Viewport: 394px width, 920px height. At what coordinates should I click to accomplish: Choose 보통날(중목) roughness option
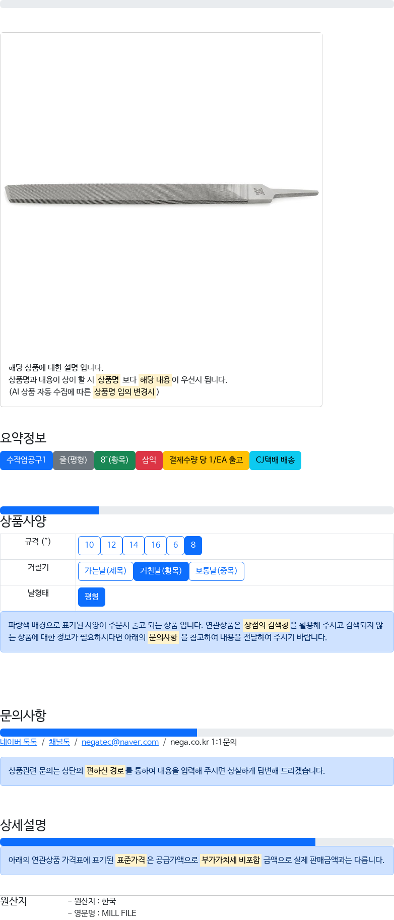[x=216, y=571]
